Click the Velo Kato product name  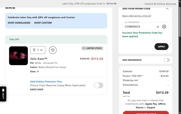click(x=39, y=59)
